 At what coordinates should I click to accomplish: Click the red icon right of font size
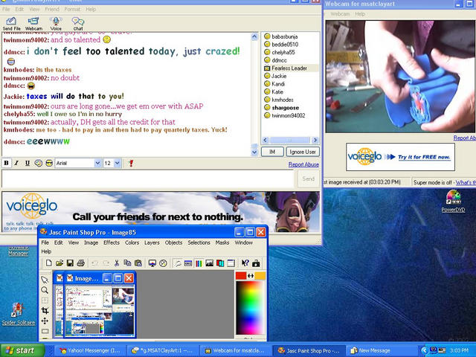[131, 163]
